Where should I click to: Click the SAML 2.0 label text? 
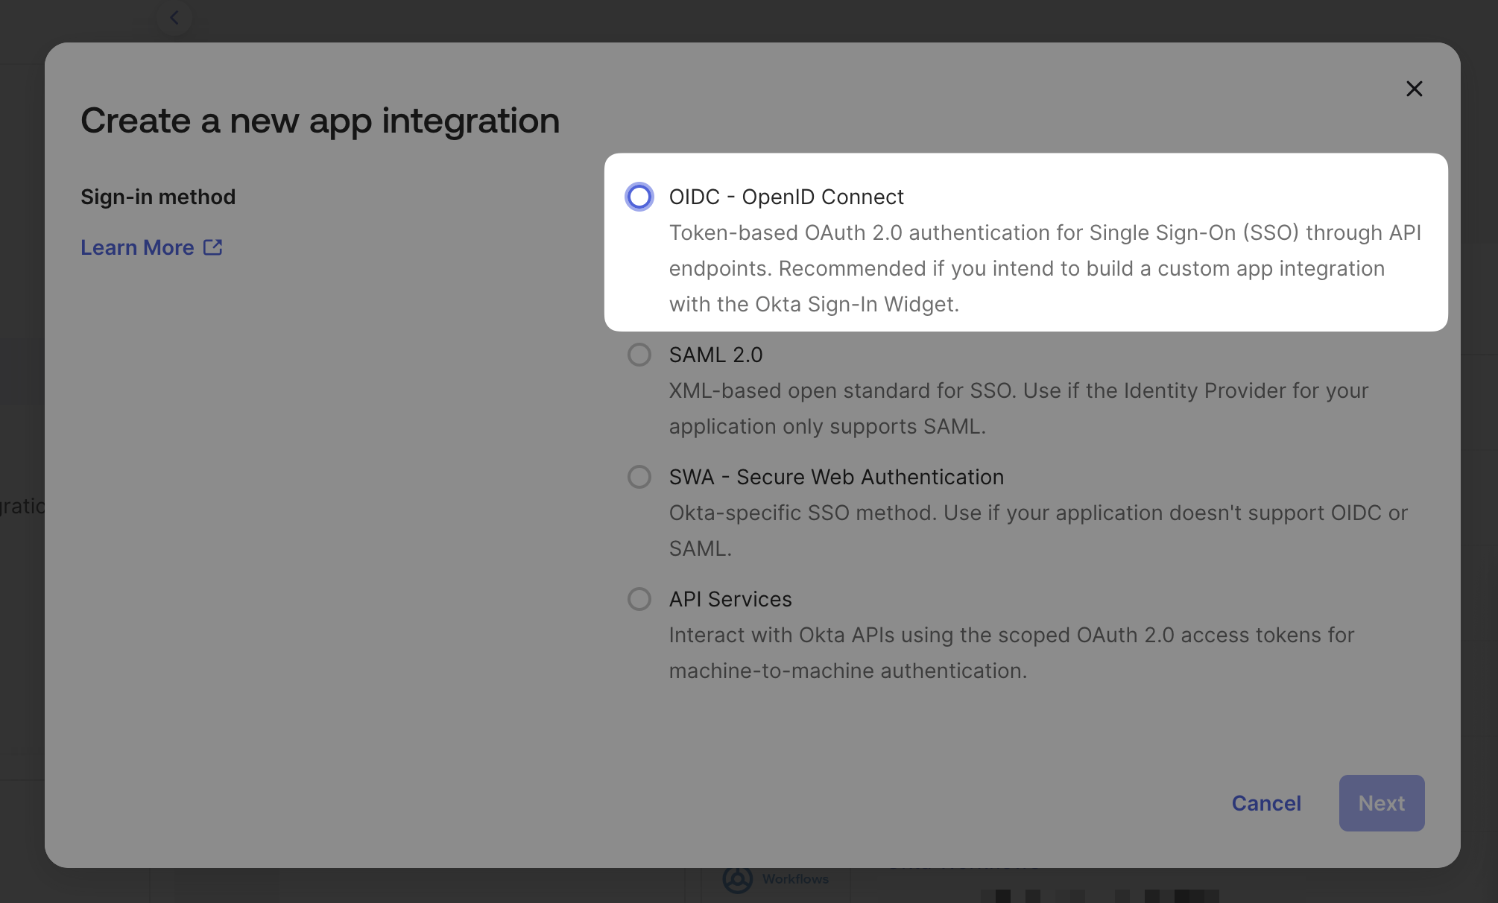(715, 355)
